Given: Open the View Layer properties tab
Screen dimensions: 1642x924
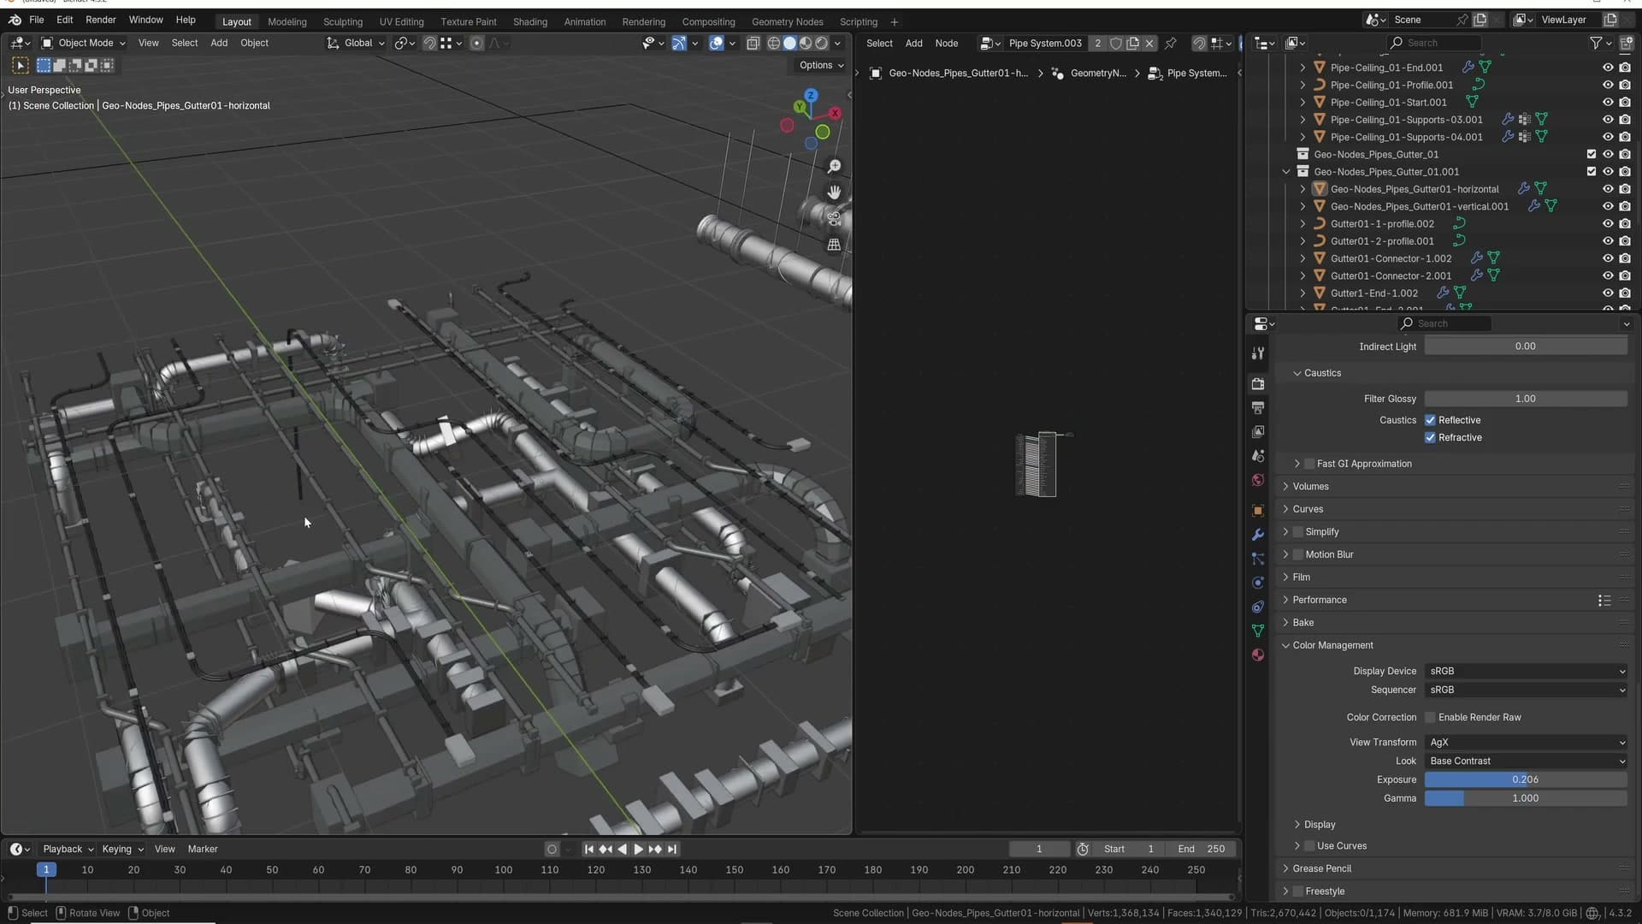Looking at the screenshot, I should pyautogui.click(x=1258, y=432).
